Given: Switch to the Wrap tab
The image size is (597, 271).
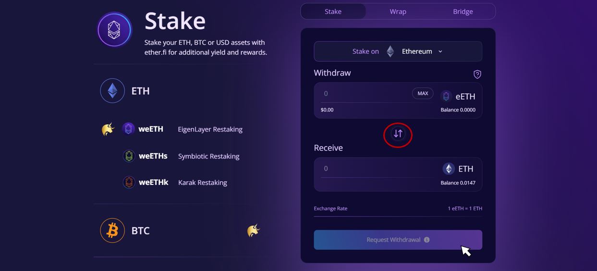Looking at the screenshot, I should point(398,12).
